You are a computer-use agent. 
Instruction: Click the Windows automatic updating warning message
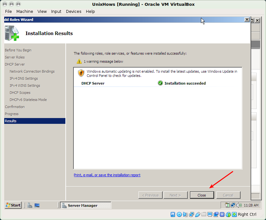(162, 73)
